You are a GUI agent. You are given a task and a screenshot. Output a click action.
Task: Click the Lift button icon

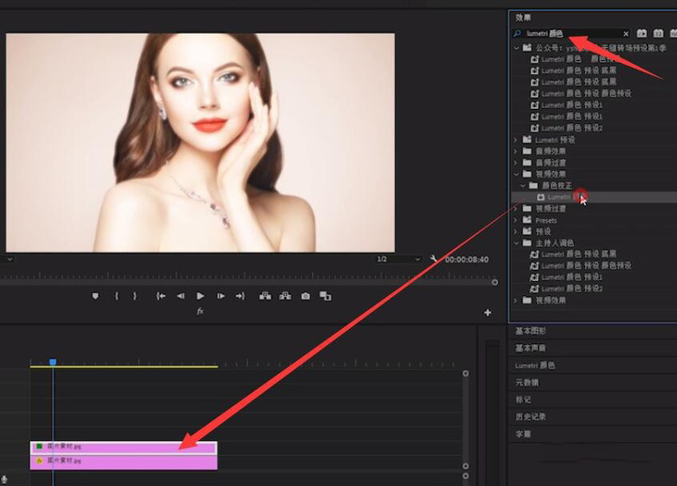tap(265, 296)
